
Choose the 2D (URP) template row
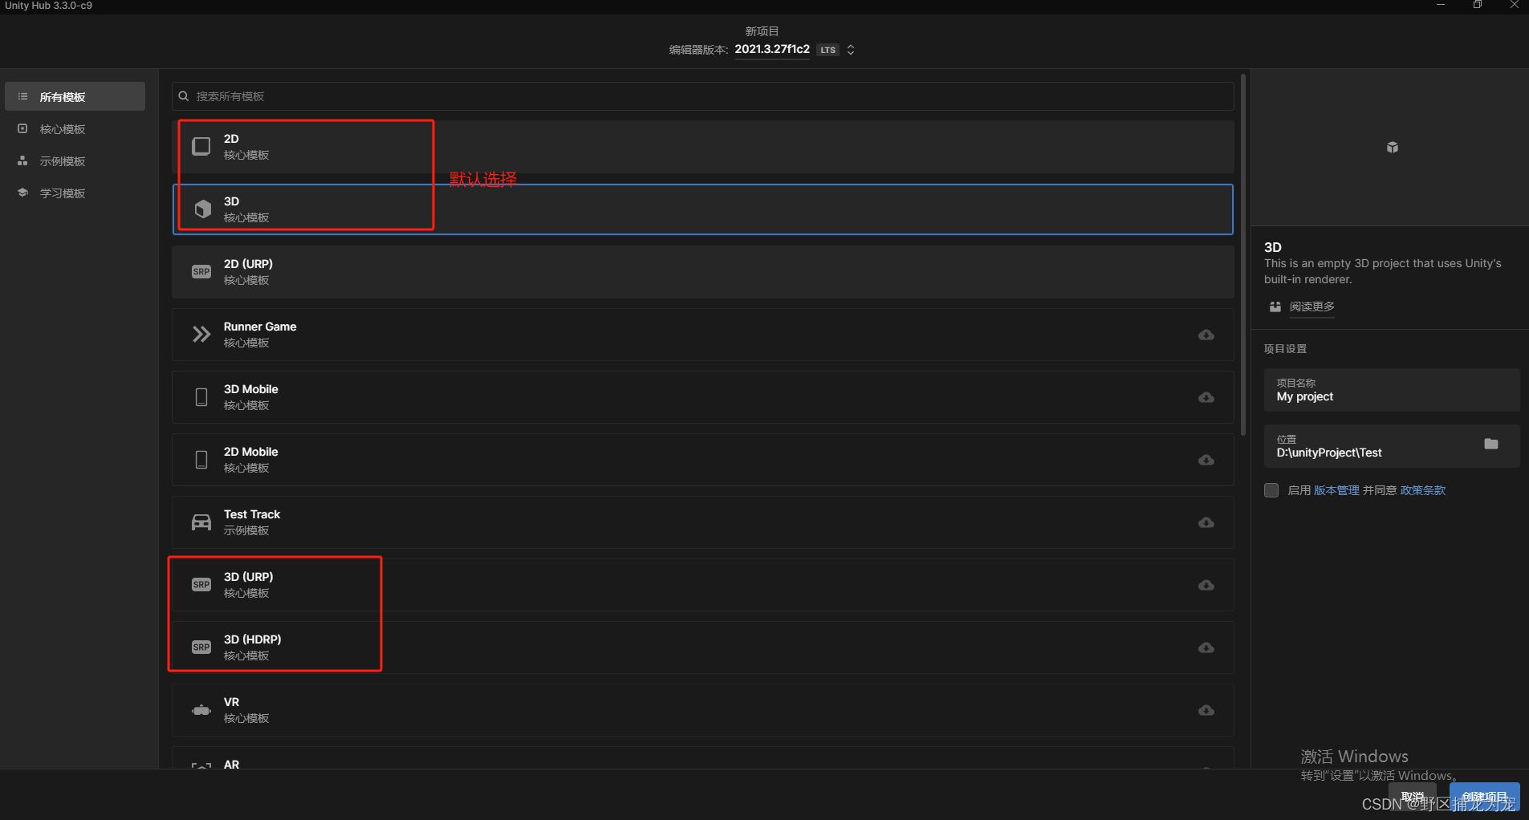702,272
